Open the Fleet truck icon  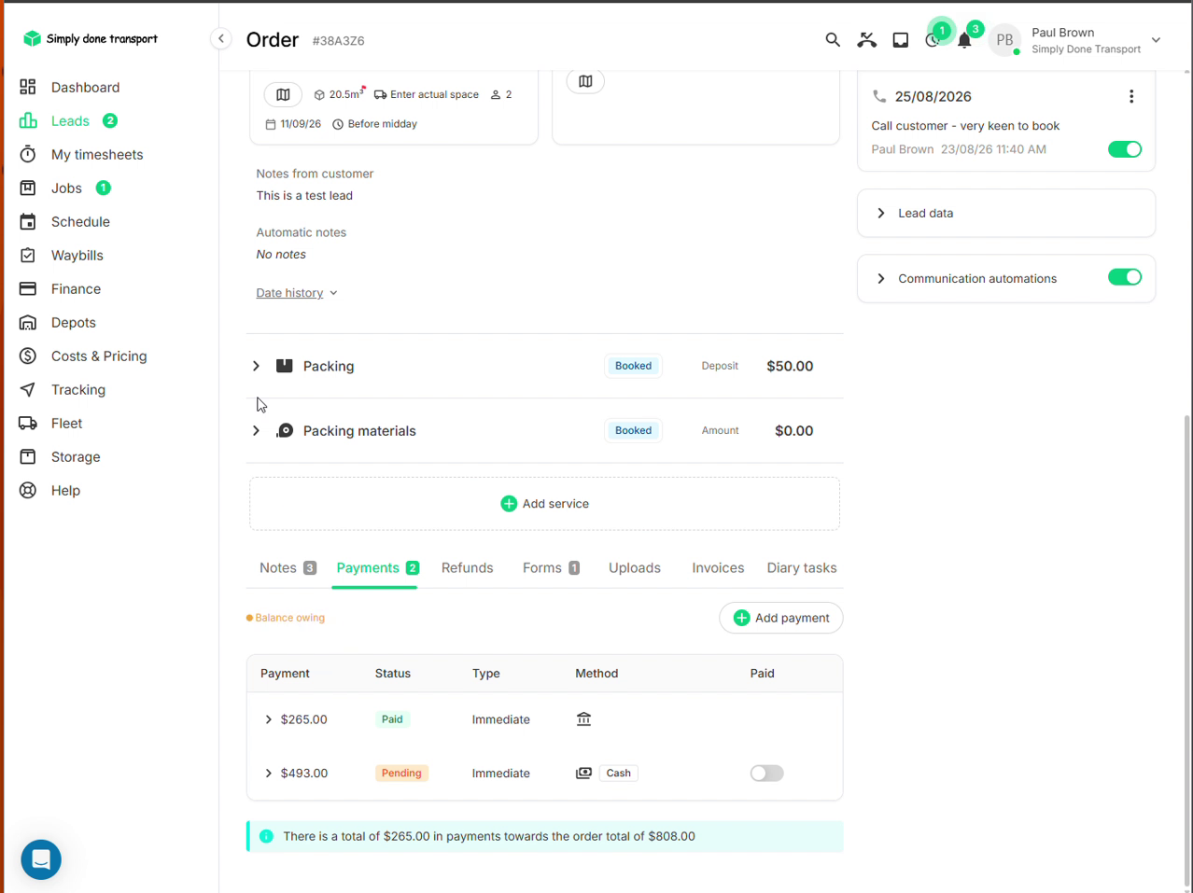(28, 423)
